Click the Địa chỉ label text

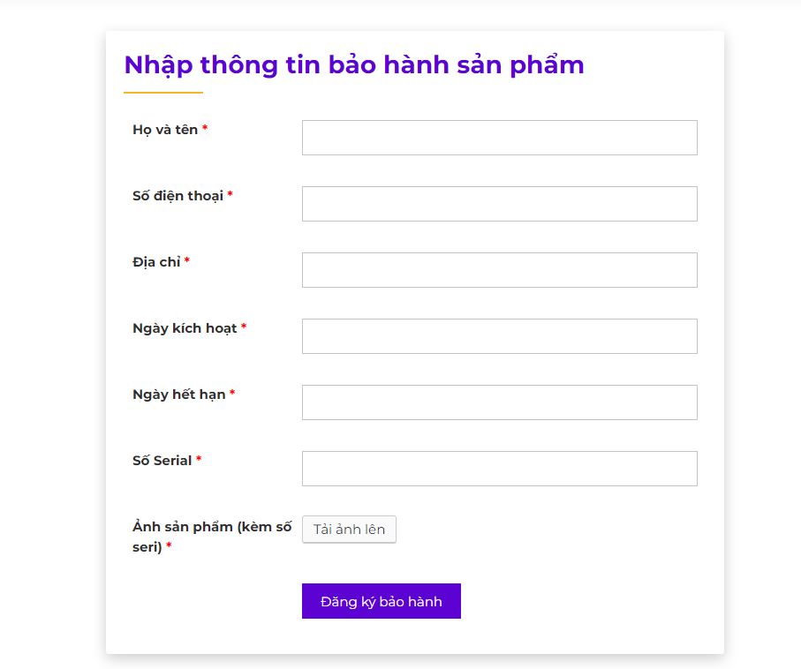coord(156,262)
